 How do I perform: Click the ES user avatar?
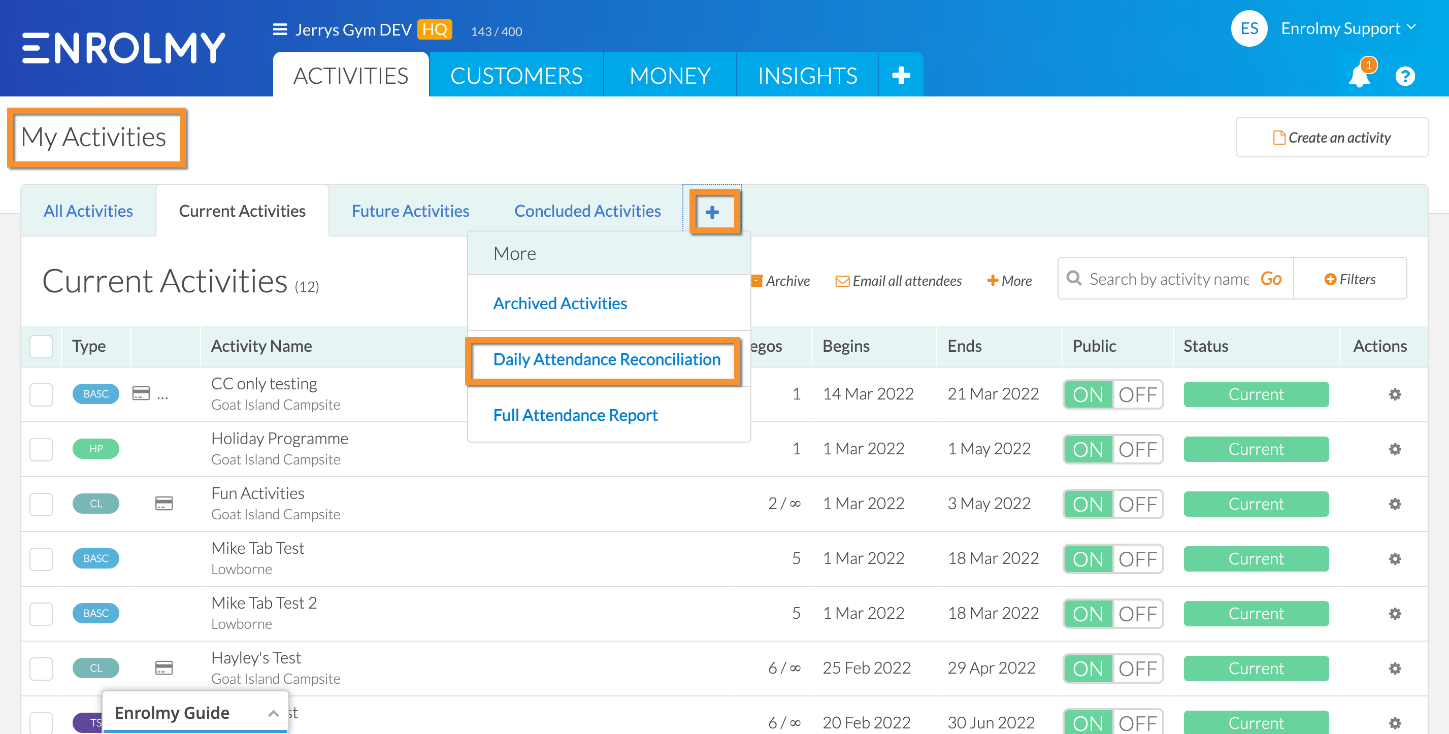click(1249, 29)
